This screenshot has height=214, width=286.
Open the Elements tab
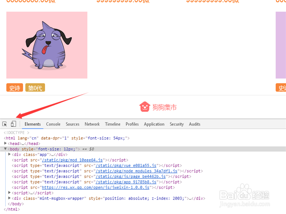[x=33, y=124]
